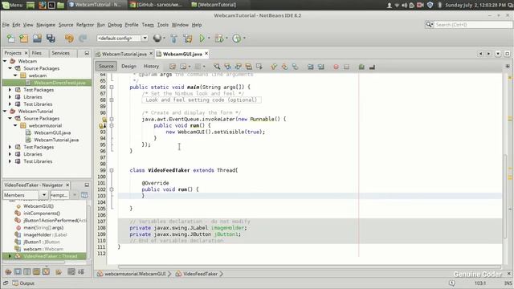Collapse the WebcamTutorial project node

pos(5,112)
